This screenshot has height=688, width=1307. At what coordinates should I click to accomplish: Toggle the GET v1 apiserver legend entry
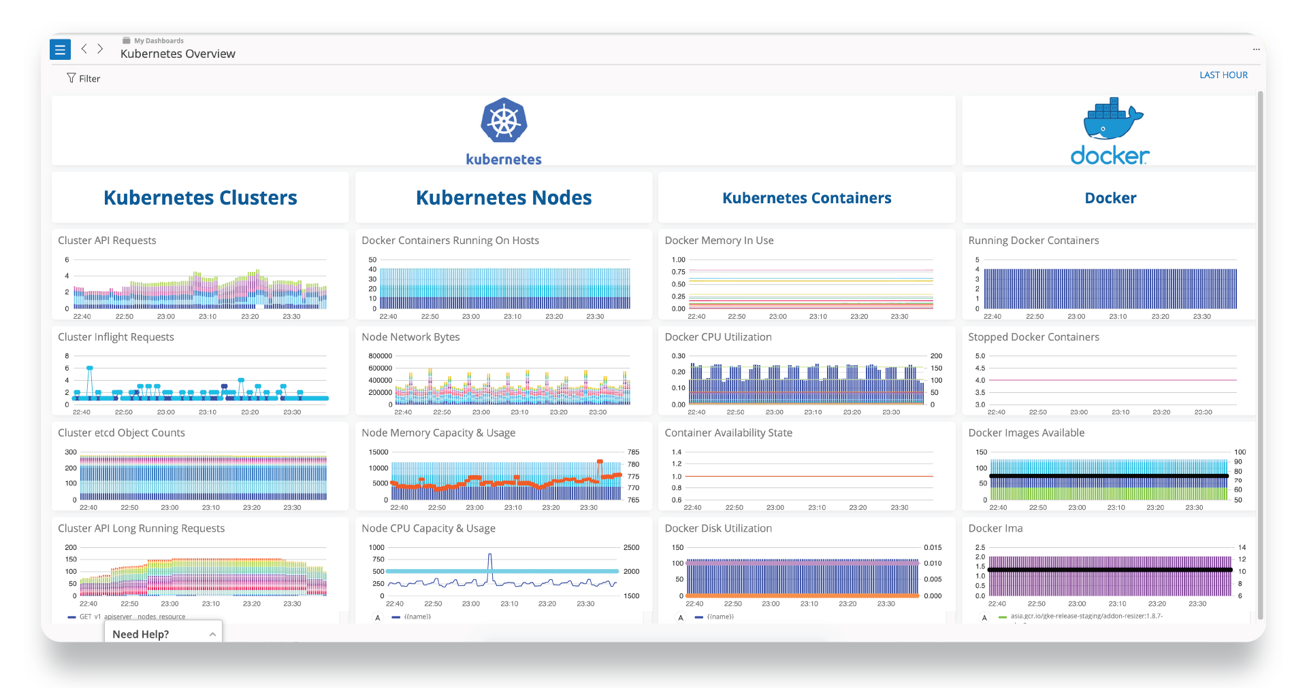click(127, 617)
